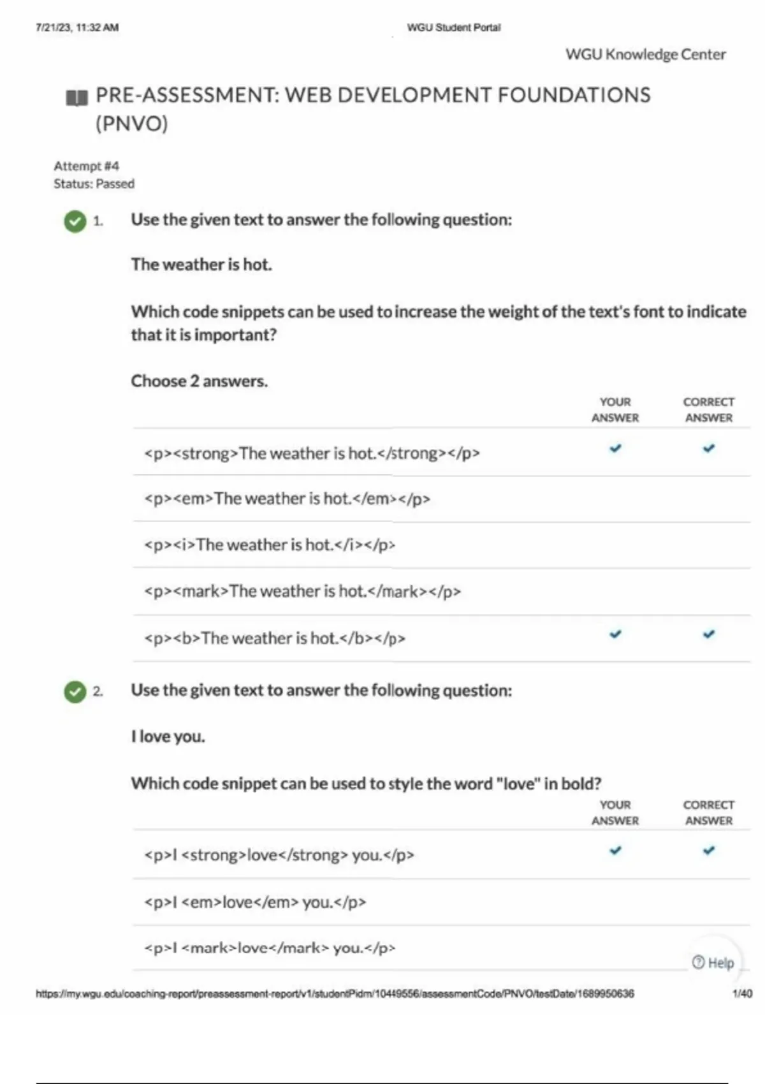This screenshot has height=1084, width=765.
Task: Click Correct Answer checkmark for strong weather snippet
Action: (x=709, y=448)
